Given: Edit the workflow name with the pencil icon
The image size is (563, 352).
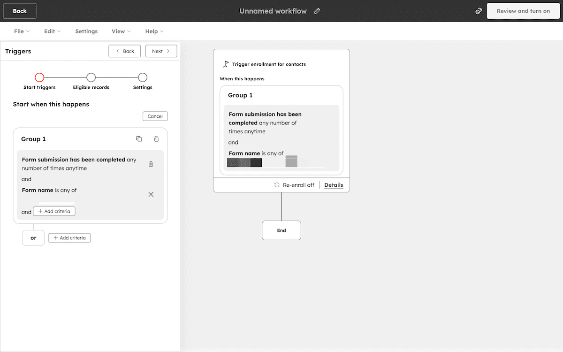Looking at the screenshot, I should 317,11.
